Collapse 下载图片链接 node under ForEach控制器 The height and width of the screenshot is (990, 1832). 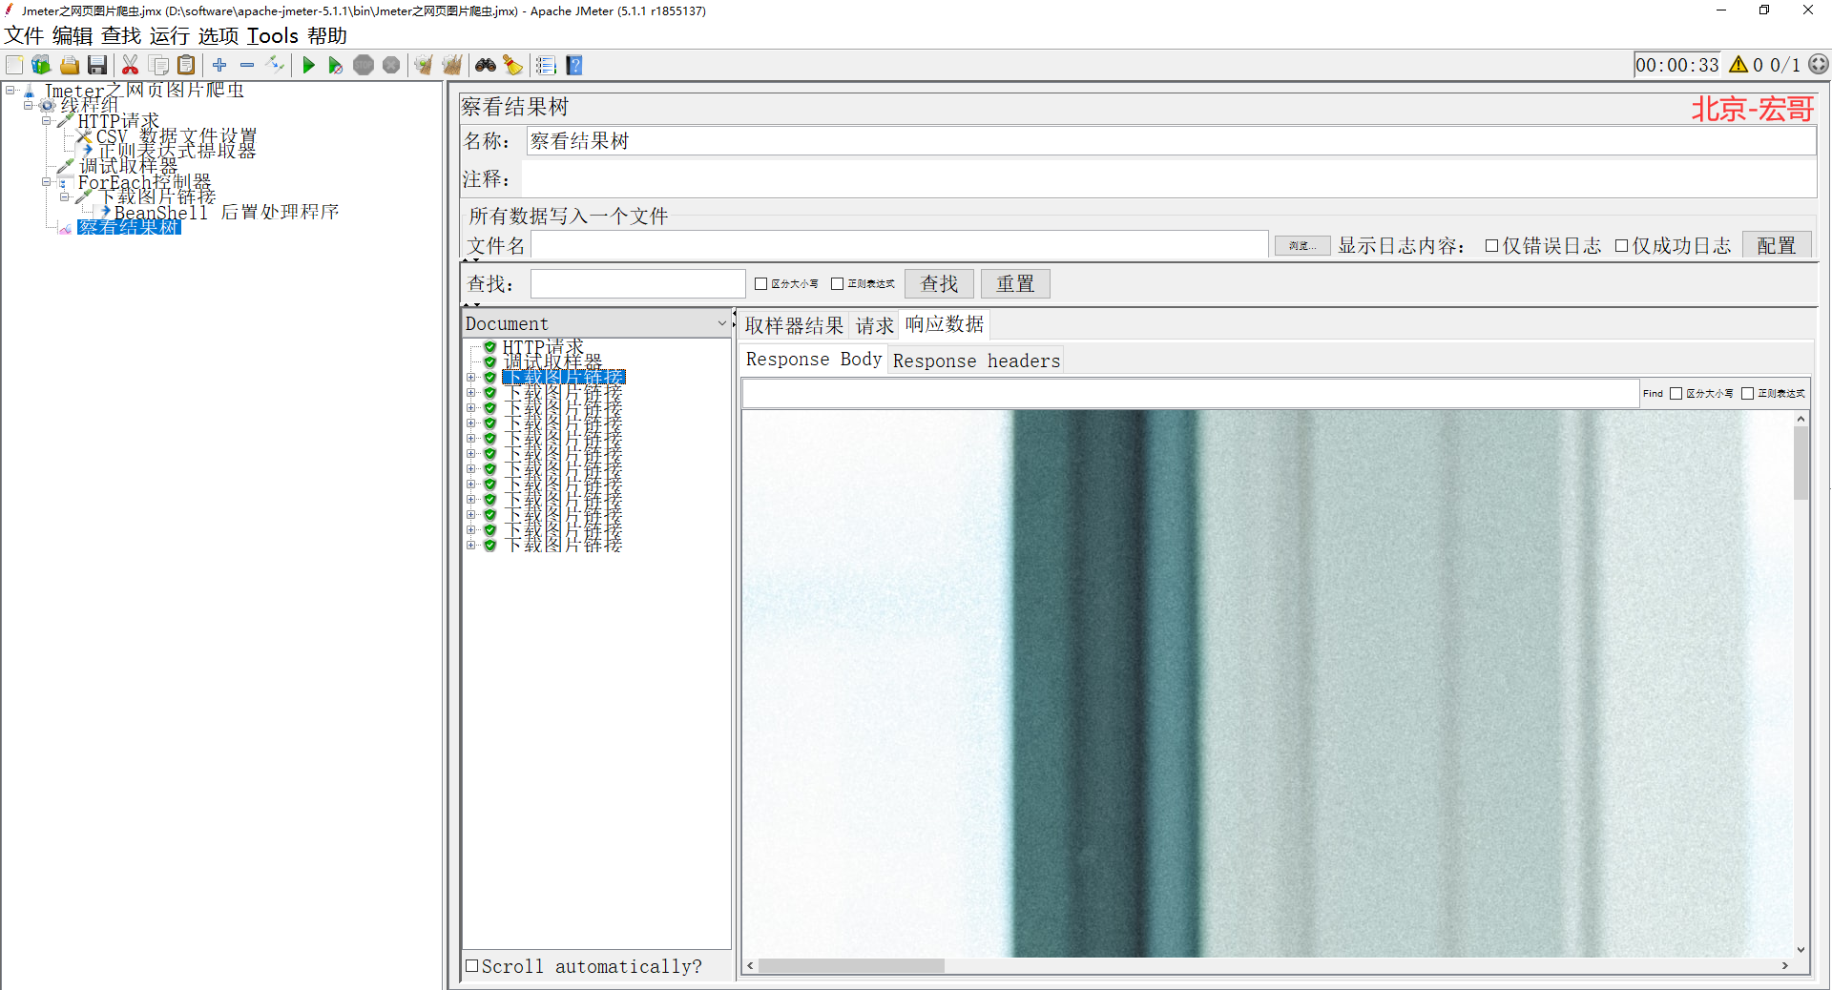coord(65,196)
